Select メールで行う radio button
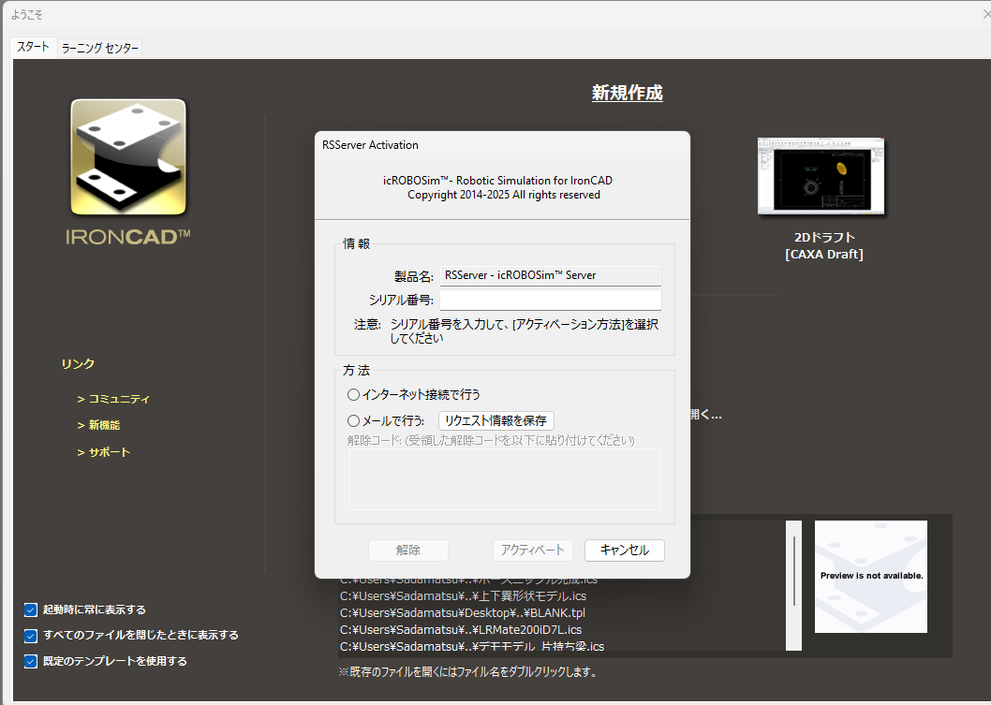This screenshot has width=991, height=705. [353, 420]
